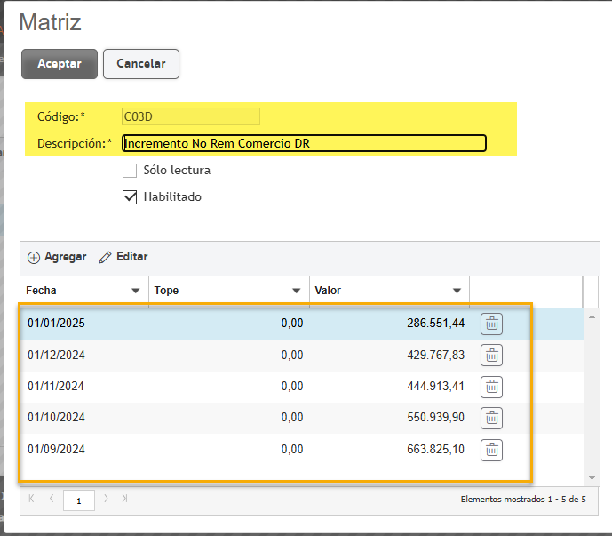This screenshot has width=612, height=536.
Task: Go to the first page of results
Action: coord(32,499)
